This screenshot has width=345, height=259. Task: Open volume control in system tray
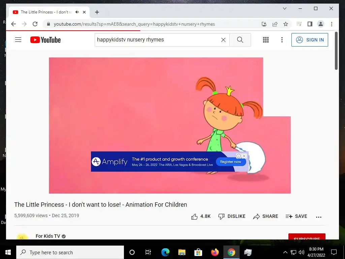[302, 252]
